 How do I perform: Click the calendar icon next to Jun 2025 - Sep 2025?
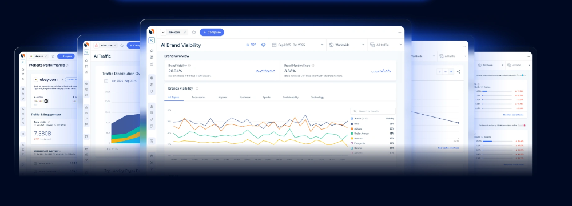click(106, 81)
